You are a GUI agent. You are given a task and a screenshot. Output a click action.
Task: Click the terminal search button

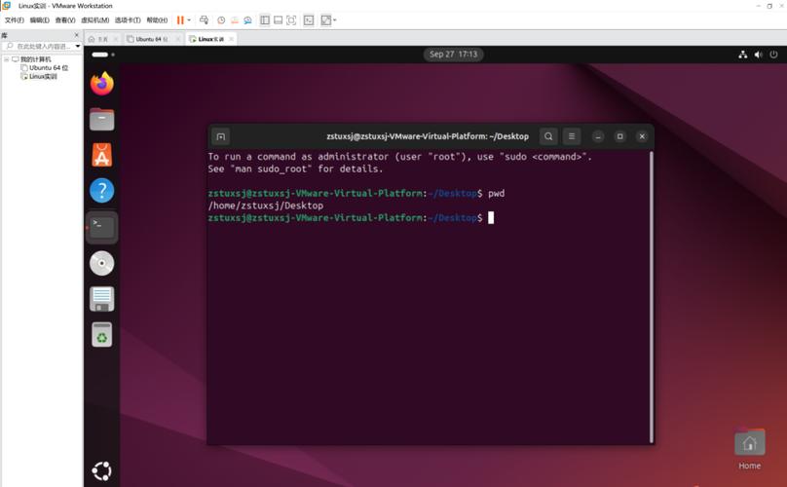click(x=548, y=136)
